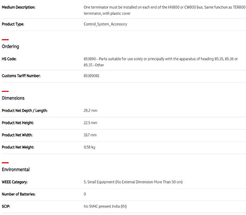The image size is (246, 215).
Task: Click the Dimensions section heading
Action: [13, 98]
